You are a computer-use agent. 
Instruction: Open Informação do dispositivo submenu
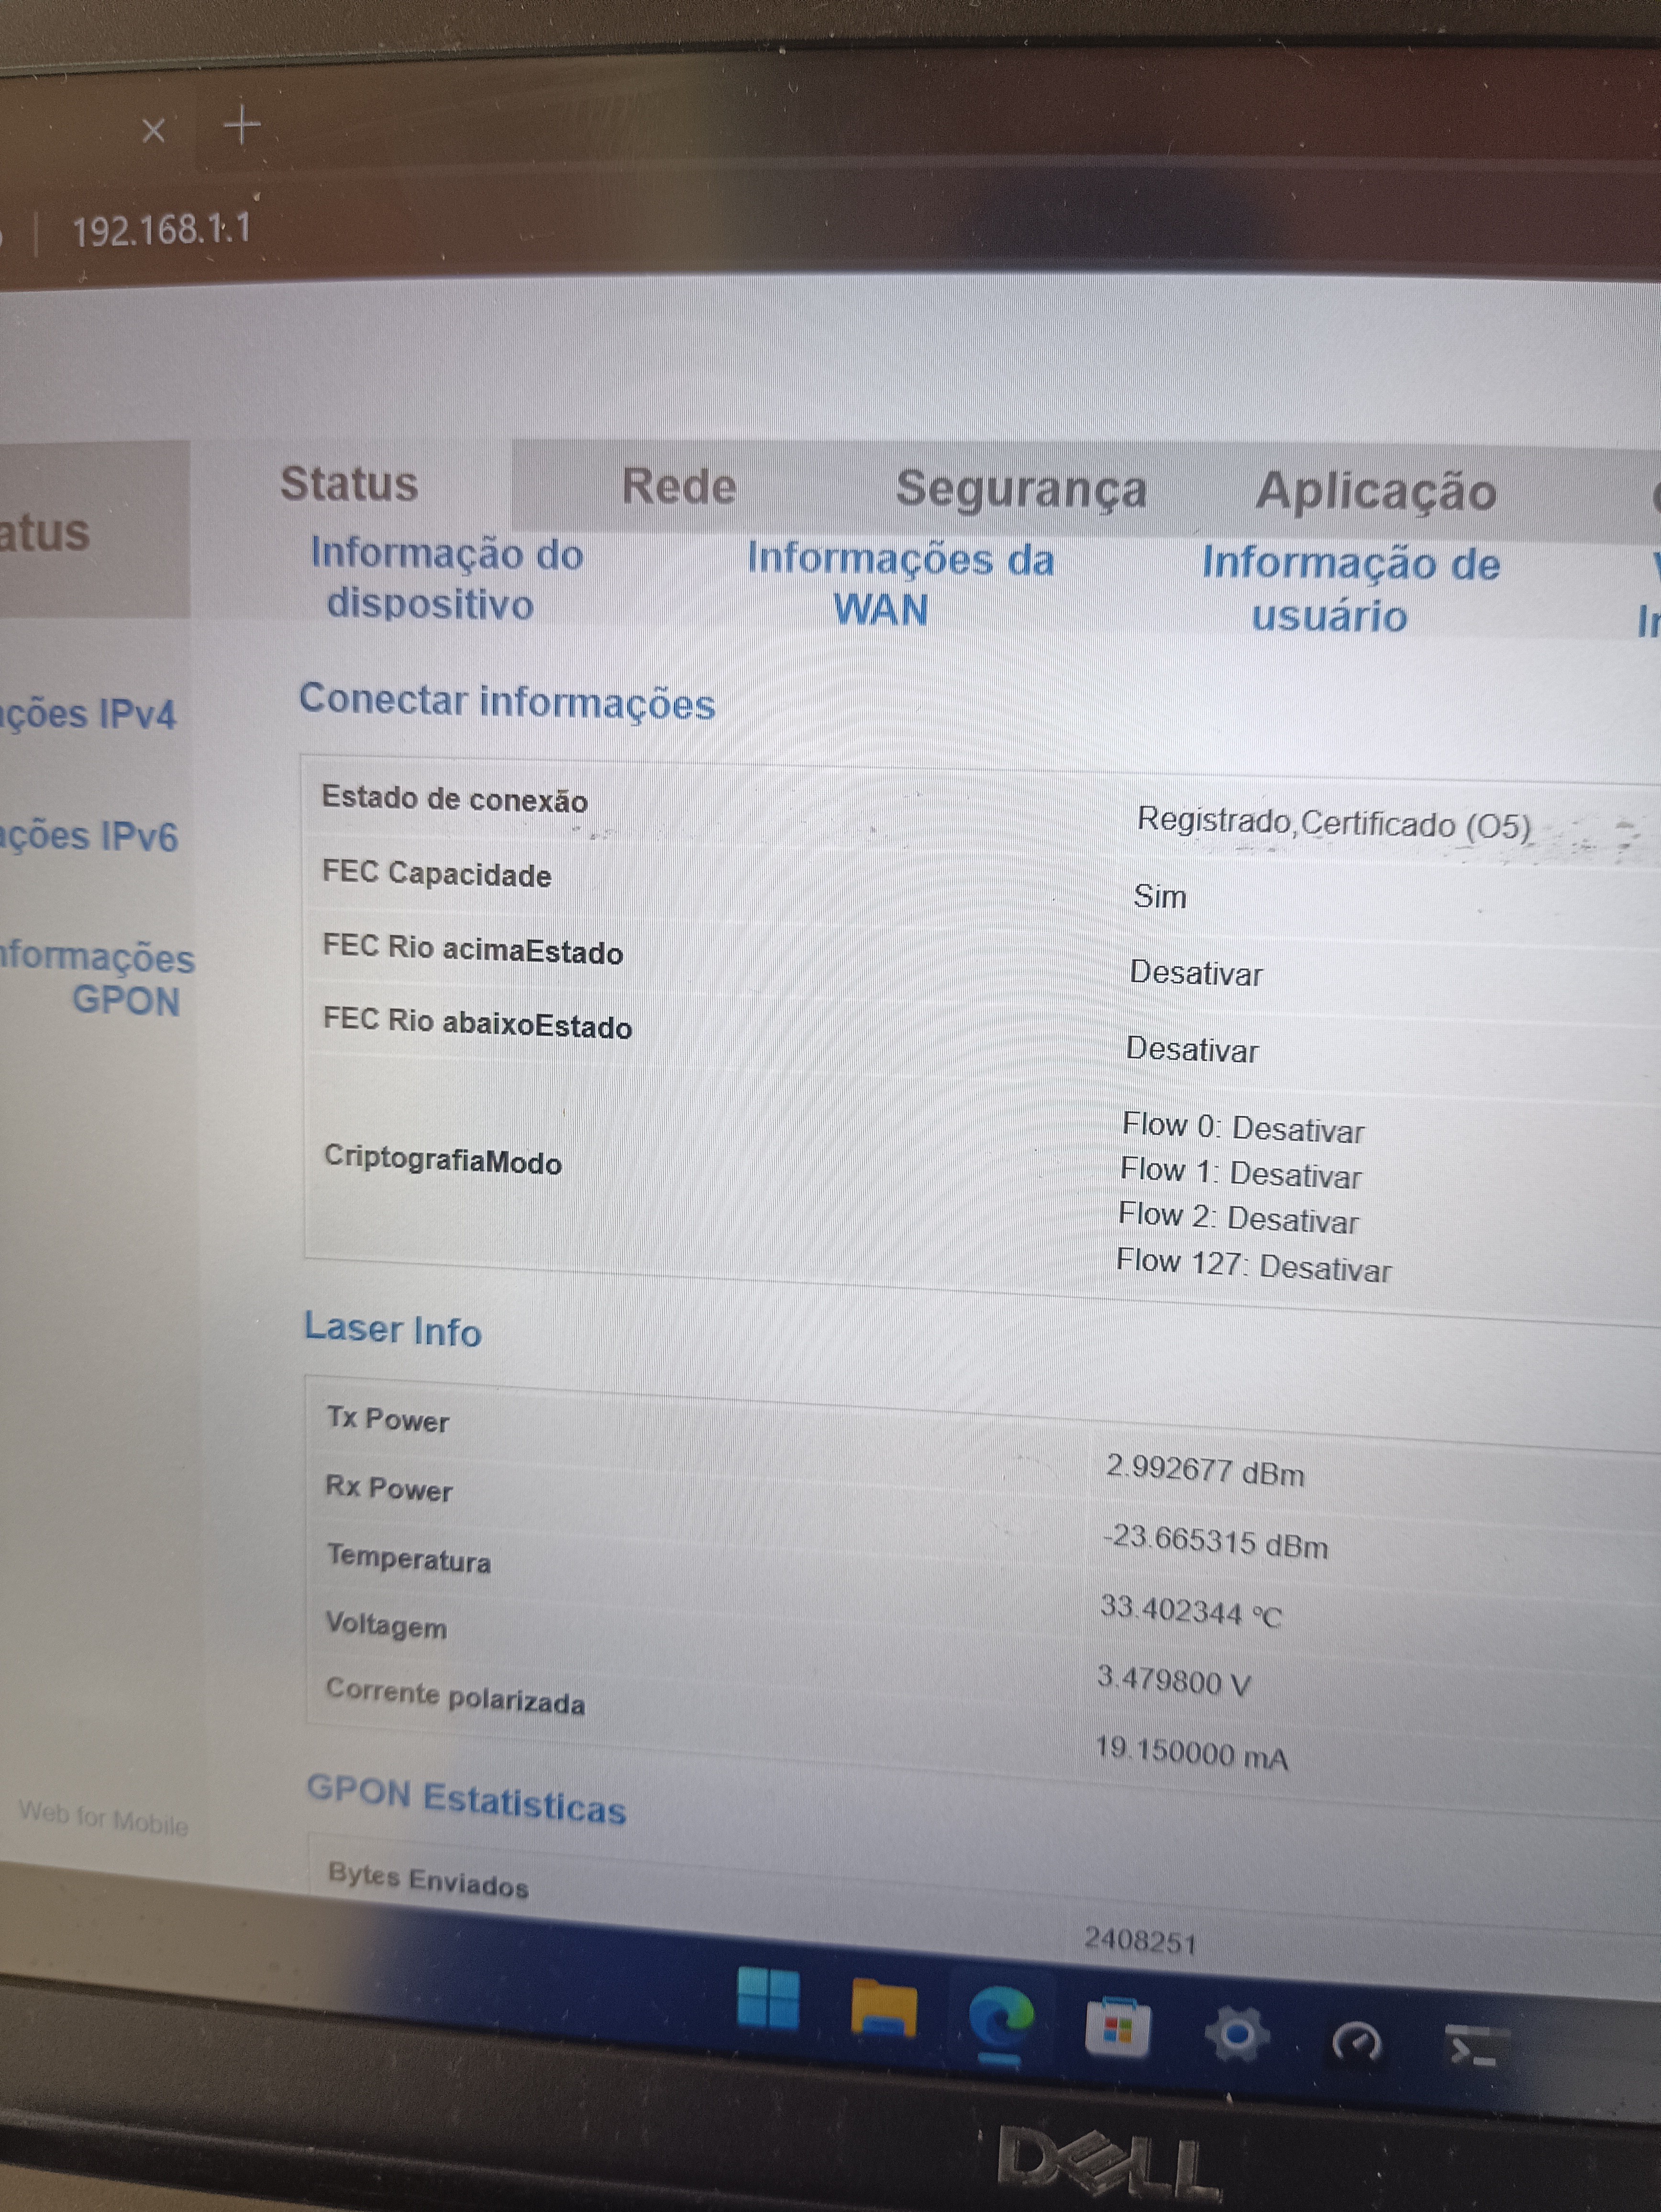[x=445, y=579]
